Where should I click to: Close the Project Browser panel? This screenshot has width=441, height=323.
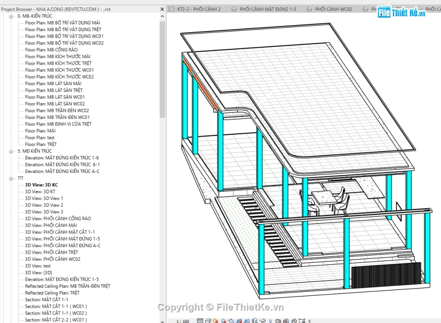[x=162, y=9]
